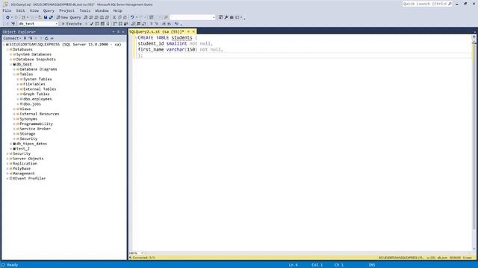Viewport: 478px width, 268px height.
Task: Collapse the db_test database node
Action: [10, 65]
